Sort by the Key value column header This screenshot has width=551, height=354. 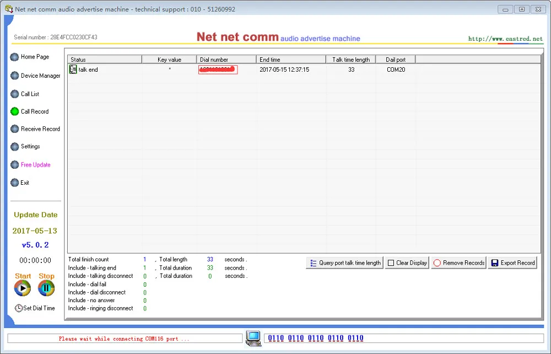click(x=169, y=60)
